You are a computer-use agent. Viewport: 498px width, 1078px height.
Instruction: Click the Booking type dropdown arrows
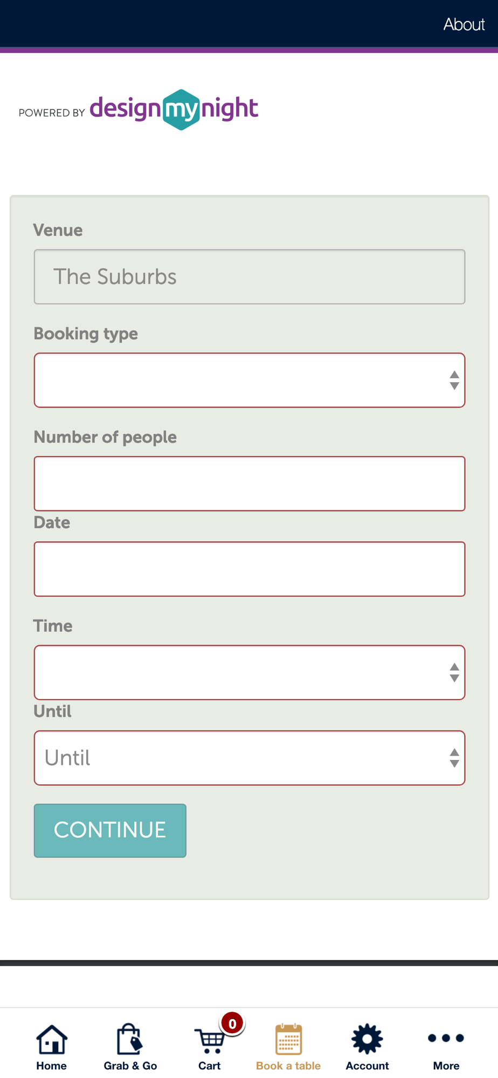[x=454, y=381]
